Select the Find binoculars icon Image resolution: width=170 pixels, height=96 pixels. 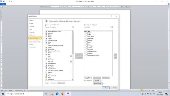click(x=46, y=54)
